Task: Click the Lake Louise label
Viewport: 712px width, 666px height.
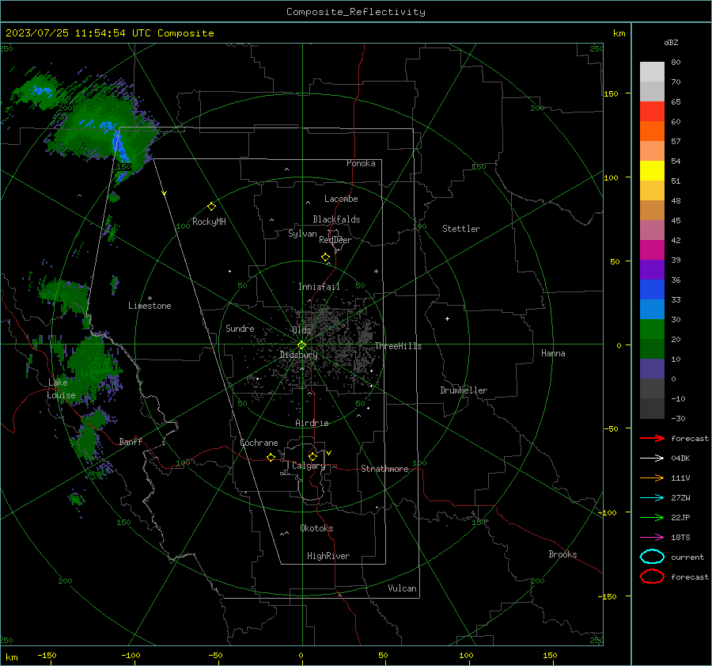Action: [61, 389]
